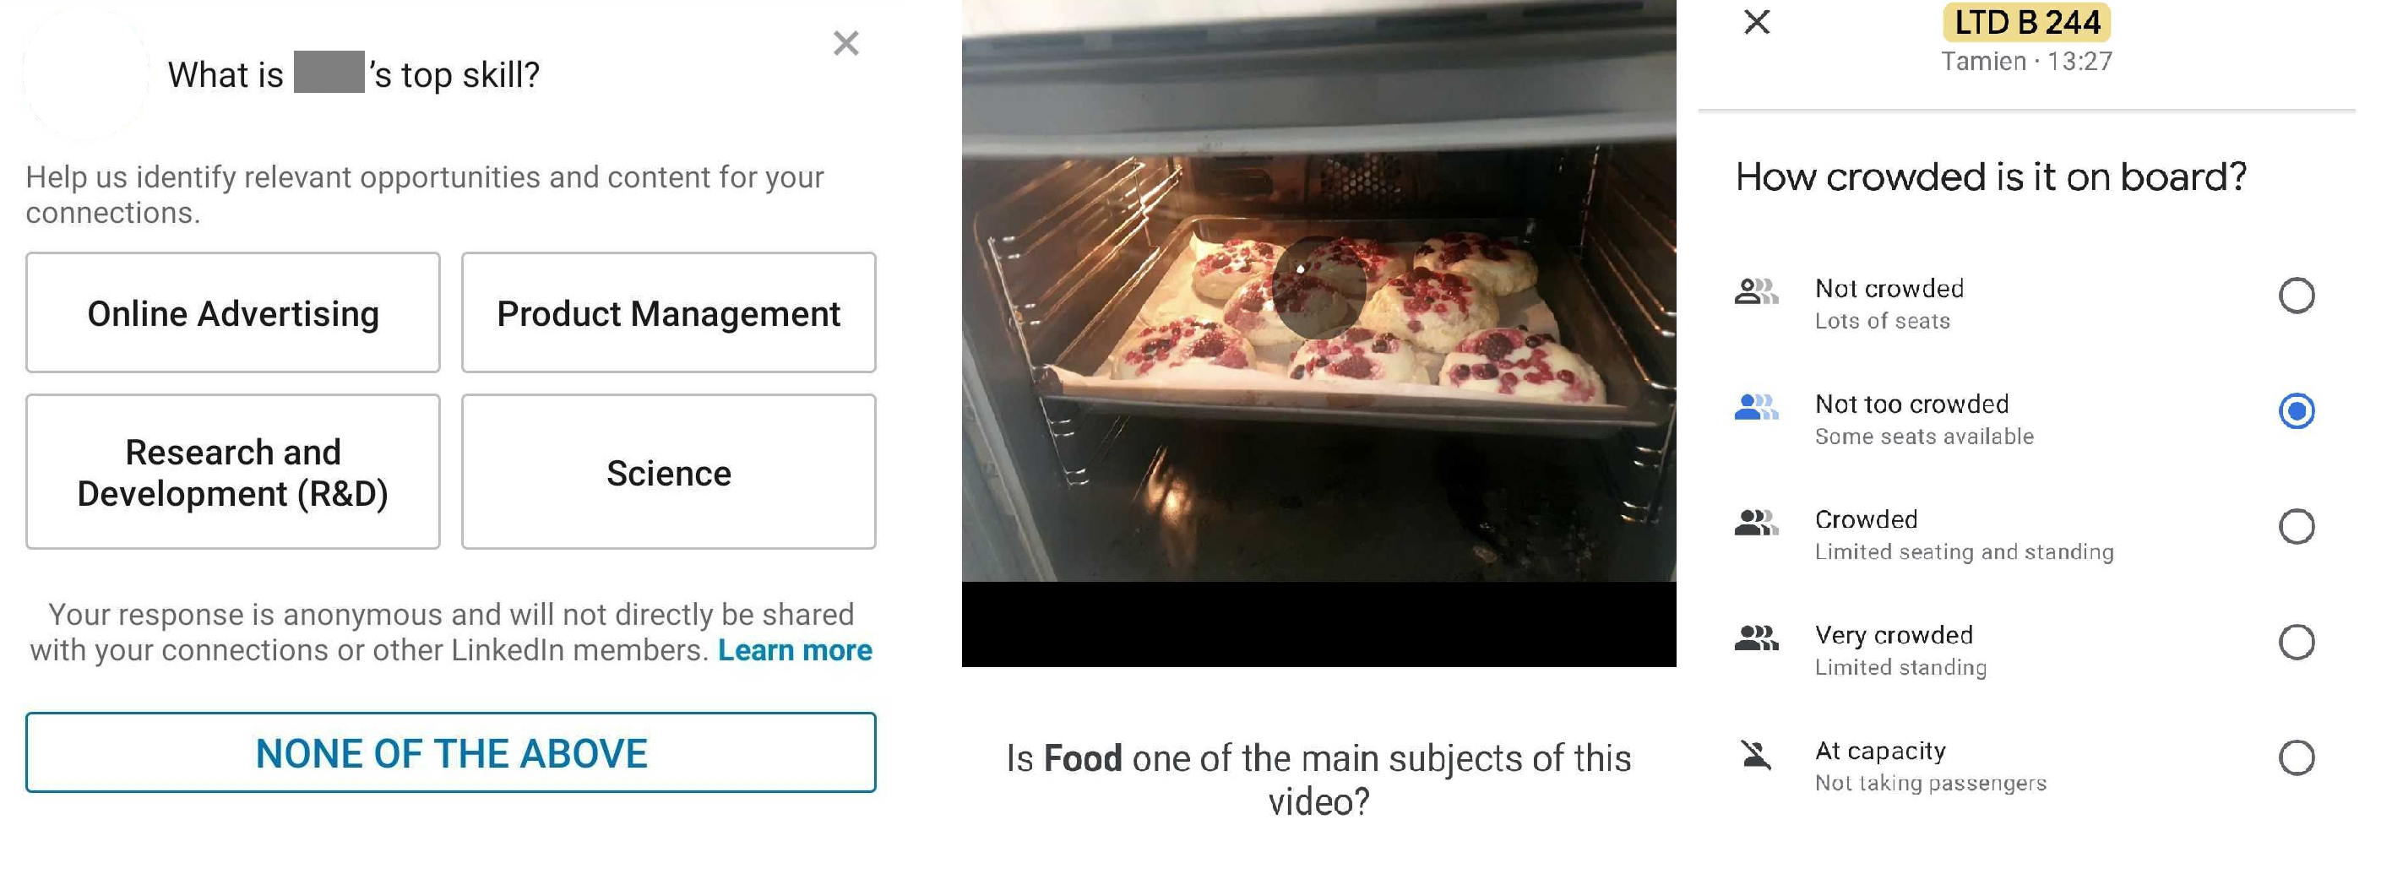Click NONE OF THE ABOVE button
Viewport: 2381px width, 874px height.
pos(451,752)
